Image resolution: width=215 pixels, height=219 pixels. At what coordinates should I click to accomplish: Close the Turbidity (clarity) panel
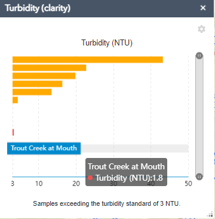pyautogui.click(x=203, y=8)
